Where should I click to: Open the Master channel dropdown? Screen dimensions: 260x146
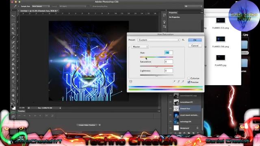[x=140, y=47]
